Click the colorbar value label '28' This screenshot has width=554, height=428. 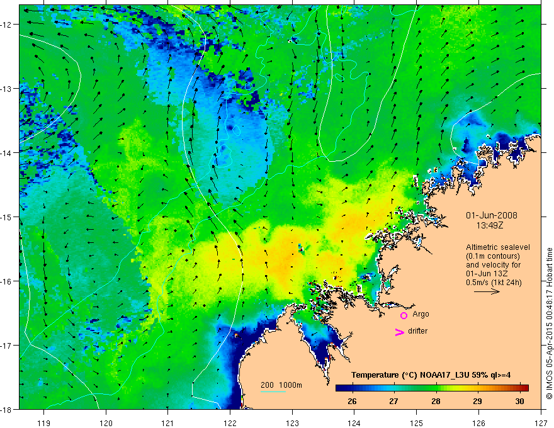pyautogui.click(x=436, y=401)
